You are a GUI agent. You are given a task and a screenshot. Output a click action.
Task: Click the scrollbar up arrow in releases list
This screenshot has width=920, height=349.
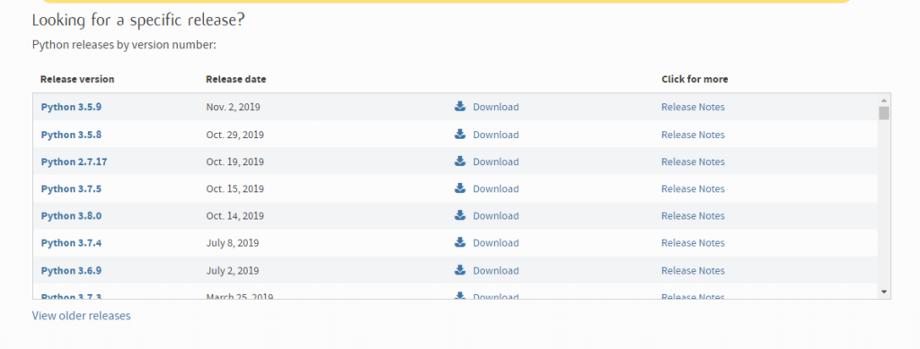[x=884, y=100]
